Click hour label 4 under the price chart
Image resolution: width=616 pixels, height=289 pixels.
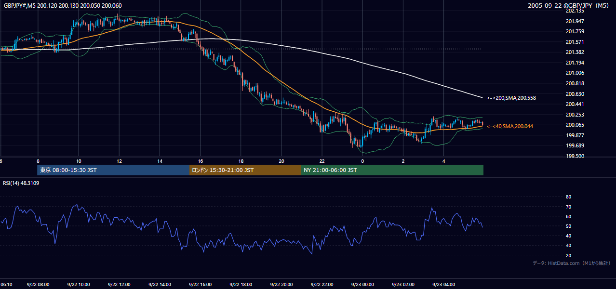click(x=444, y=161)
